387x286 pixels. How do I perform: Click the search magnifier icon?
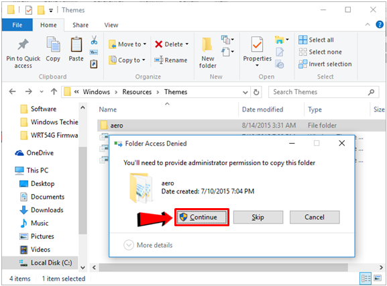[x=371, y=92]
